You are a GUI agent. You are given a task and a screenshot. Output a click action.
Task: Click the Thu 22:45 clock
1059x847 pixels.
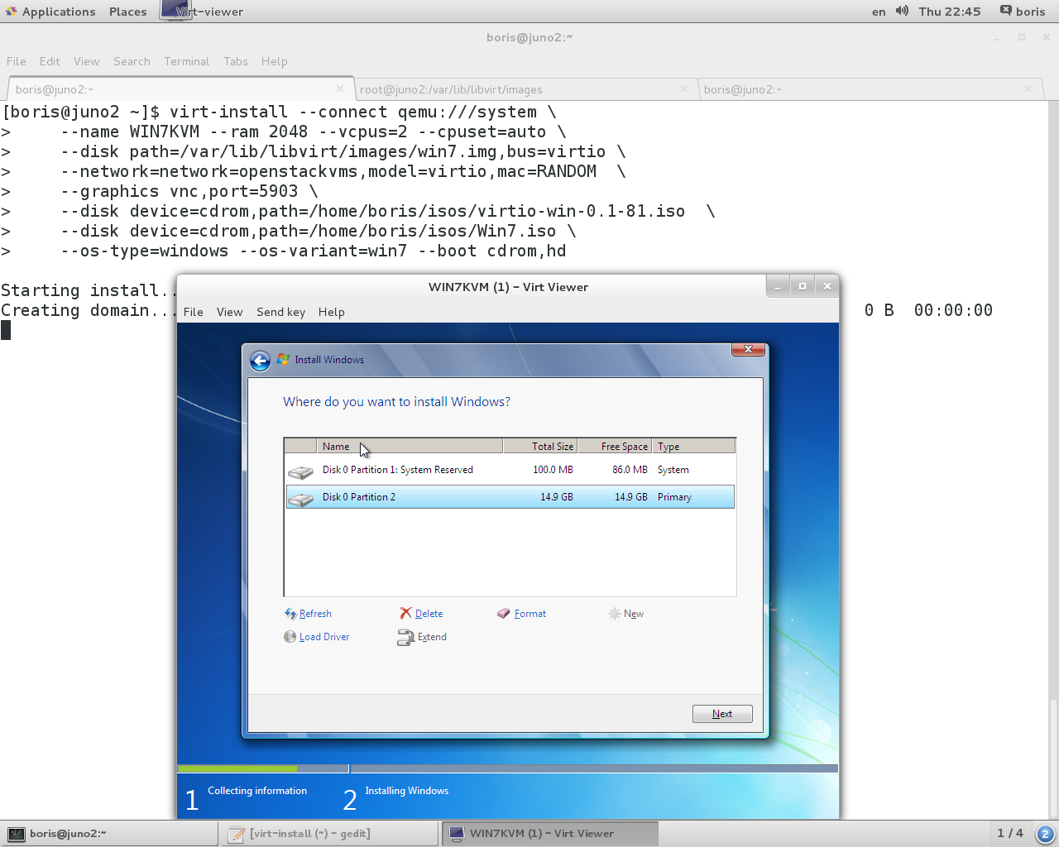[x=950, y=12]
